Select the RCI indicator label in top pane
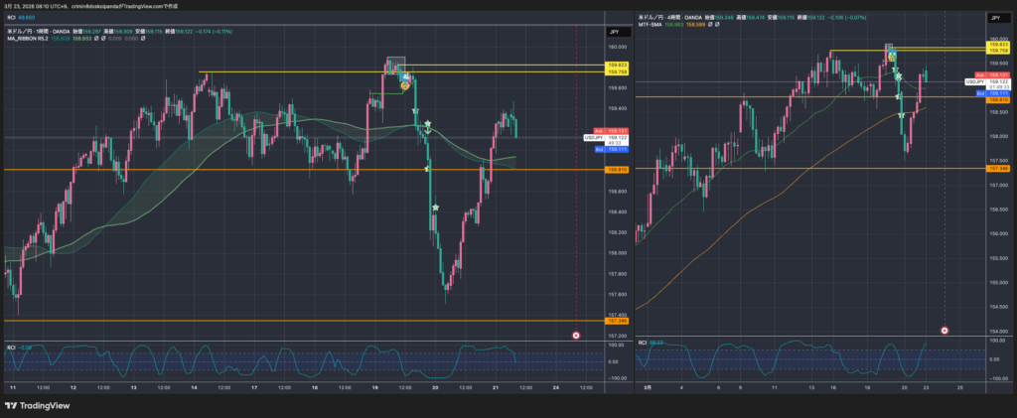The height and width of the screenshot is (418, 1017). pos(12,17)
